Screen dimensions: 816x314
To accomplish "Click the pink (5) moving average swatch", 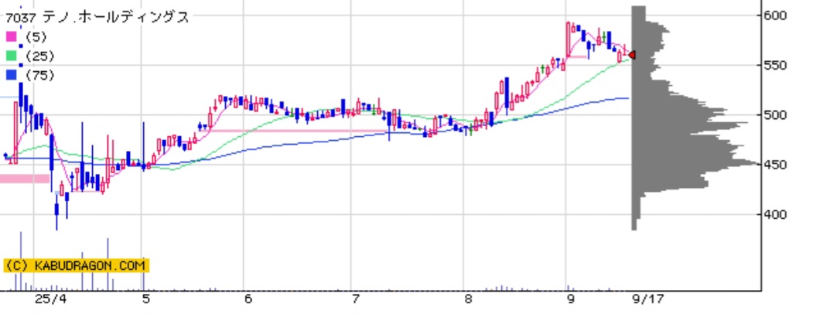I will pos(11,37).
